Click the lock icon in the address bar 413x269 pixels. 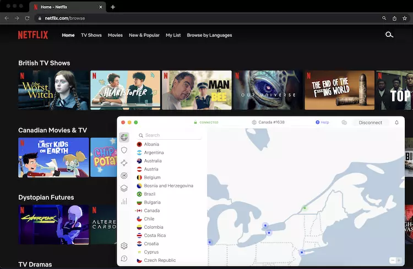tap(40, 18)
